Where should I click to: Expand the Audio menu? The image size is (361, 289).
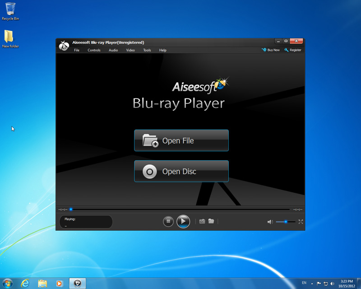tap(113, 50)
